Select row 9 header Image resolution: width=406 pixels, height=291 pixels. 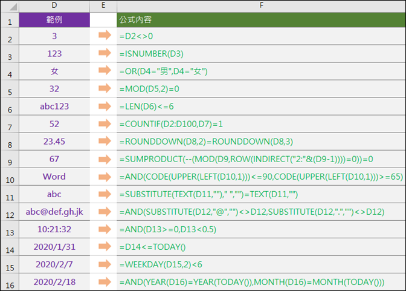click(x=10, y=159)
